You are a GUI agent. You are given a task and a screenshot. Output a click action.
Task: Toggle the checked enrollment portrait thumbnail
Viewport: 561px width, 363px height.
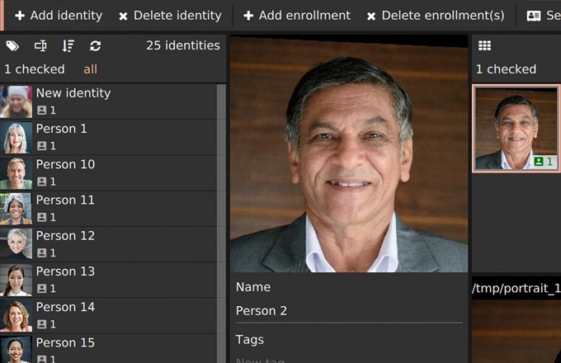point(516,128)
